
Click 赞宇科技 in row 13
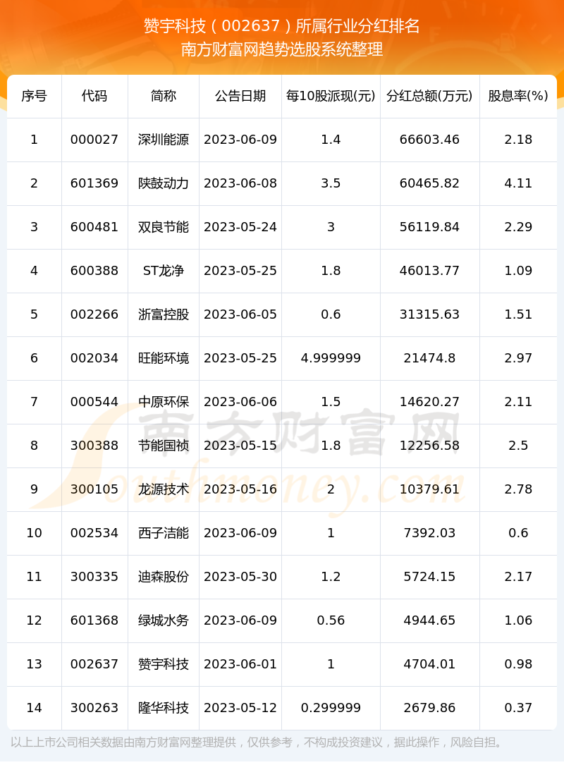(x=164, y=664)
